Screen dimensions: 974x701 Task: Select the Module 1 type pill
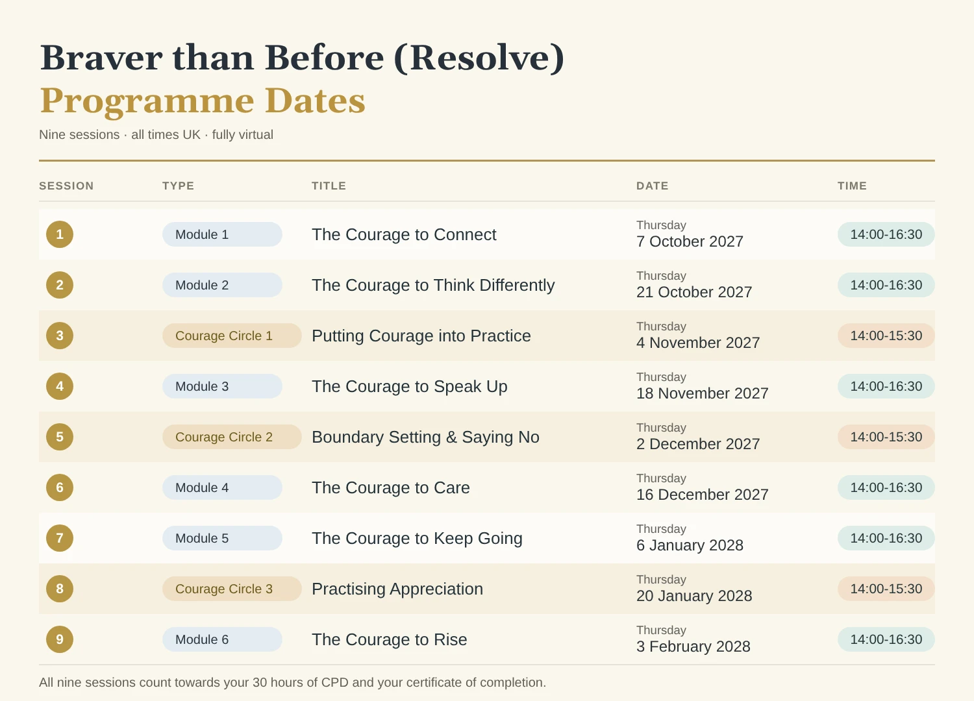pos(222,234)
